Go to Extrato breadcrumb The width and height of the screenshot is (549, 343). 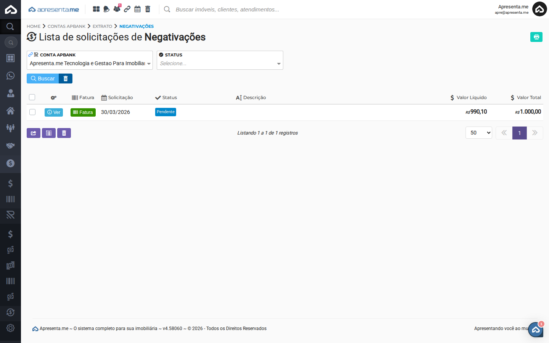[102, 26]
